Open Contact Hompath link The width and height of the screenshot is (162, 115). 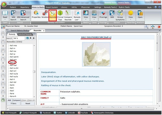pyautogui.click(x=28, y=113)
